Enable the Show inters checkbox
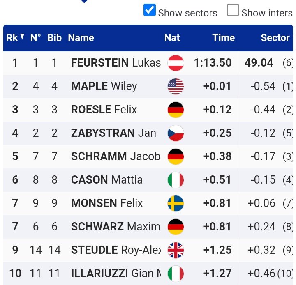The image size is (296, 285). [x=233, y=10]
